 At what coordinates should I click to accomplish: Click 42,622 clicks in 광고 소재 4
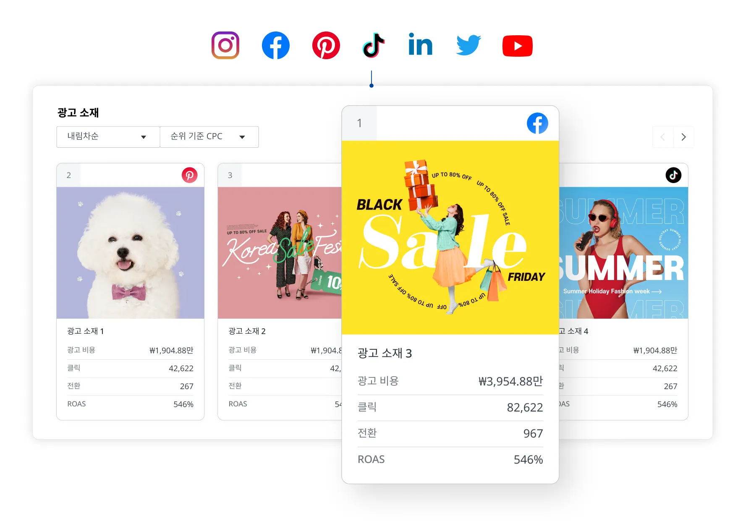tap(665, 369)
